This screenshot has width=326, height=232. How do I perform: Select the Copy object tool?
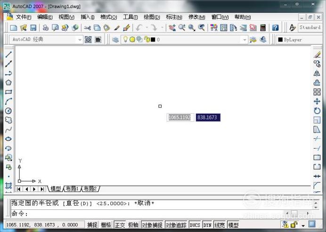pyautogui.click(x=317, y=64)
